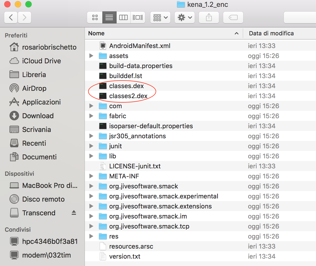Click the Nome column header
Viewport: 316px width, 266px height.
[x=158, y=33]
